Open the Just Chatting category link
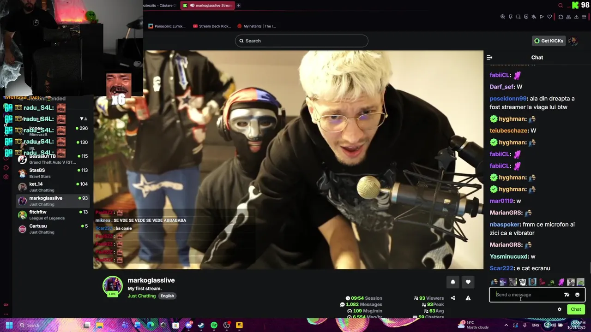 pos(141,296)
